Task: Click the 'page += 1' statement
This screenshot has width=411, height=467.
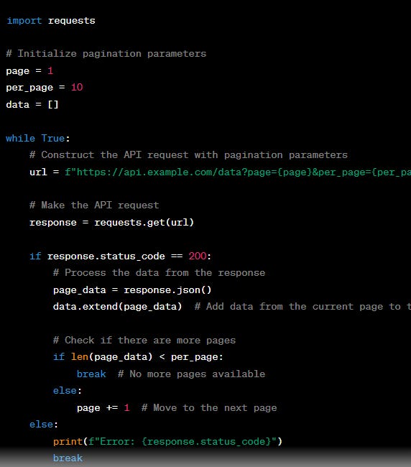Action: coord(103,408)
